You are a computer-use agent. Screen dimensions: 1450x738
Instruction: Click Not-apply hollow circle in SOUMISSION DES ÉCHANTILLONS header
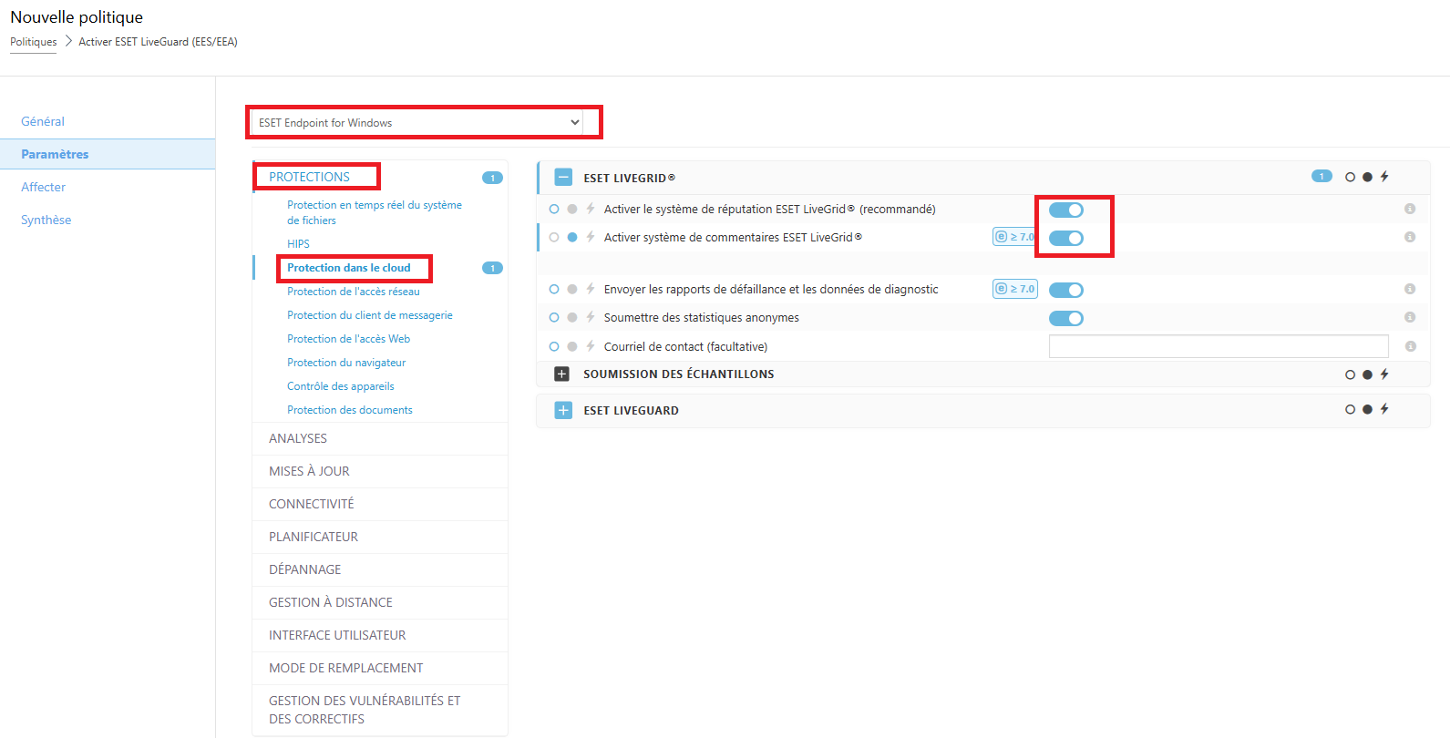coord(1350,374)
